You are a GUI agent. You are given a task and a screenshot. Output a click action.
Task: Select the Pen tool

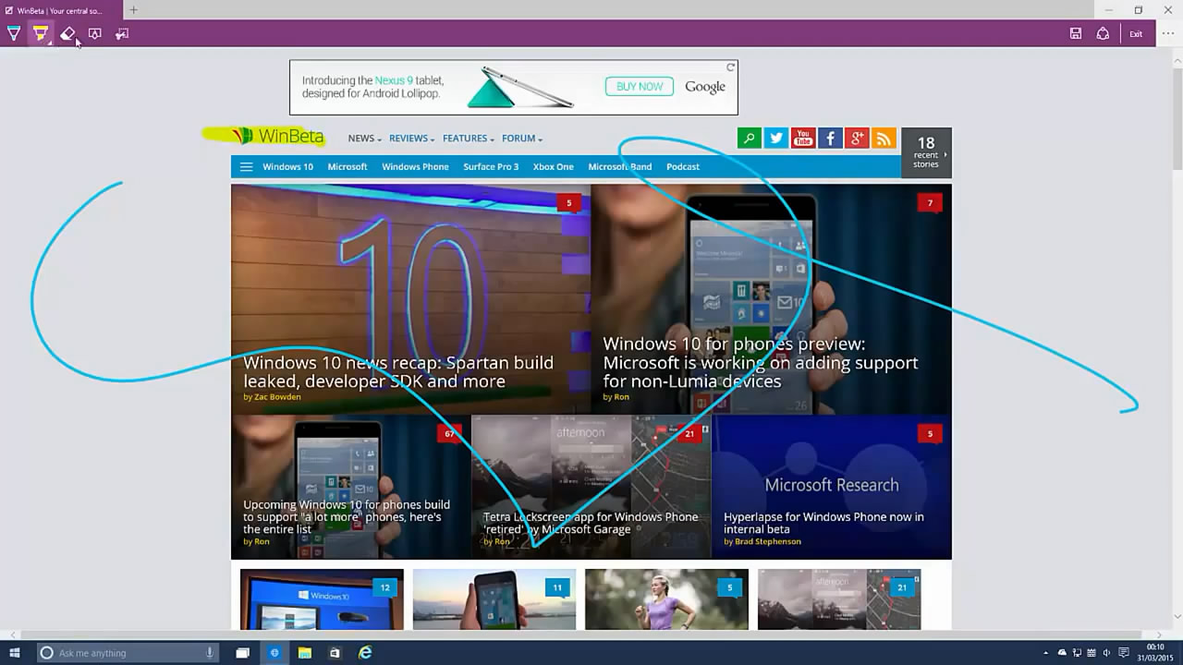(x=13, y=33)
